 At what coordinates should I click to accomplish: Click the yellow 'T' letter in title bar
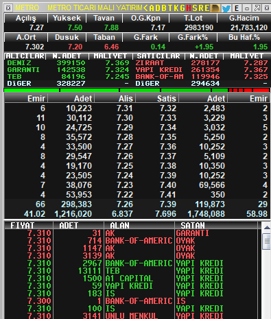click(x=170, y=8)
